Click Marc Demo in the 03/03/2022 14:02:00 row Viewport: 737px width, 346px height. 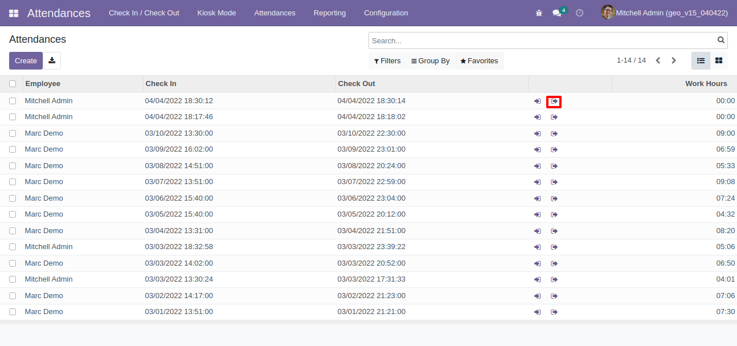point(44,263)
